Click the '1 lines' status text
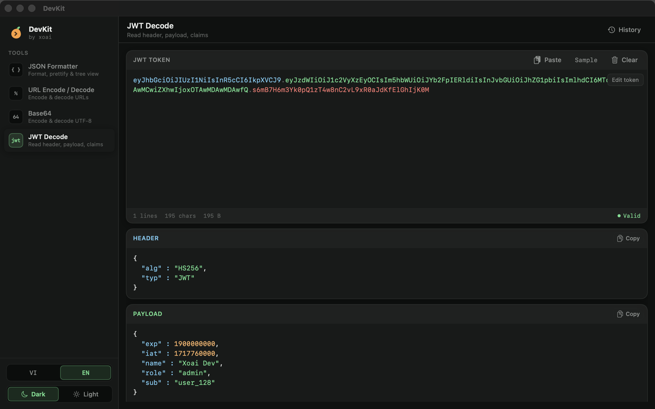655x409 pixels. [x=145, y=216]
